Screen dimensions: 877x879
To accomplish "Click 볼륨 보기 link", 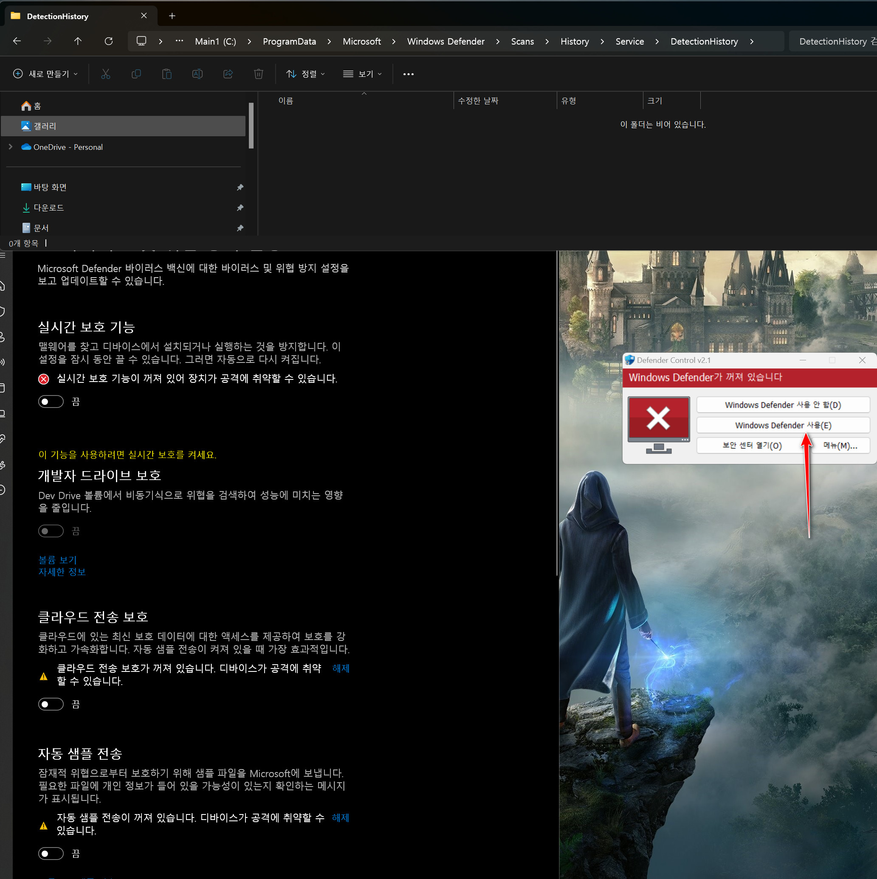I will [x=58, y=559].
